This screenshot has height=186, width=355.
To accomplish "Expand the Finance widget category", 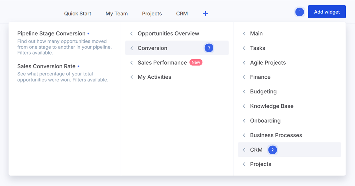I will click(x=260, y=77).
